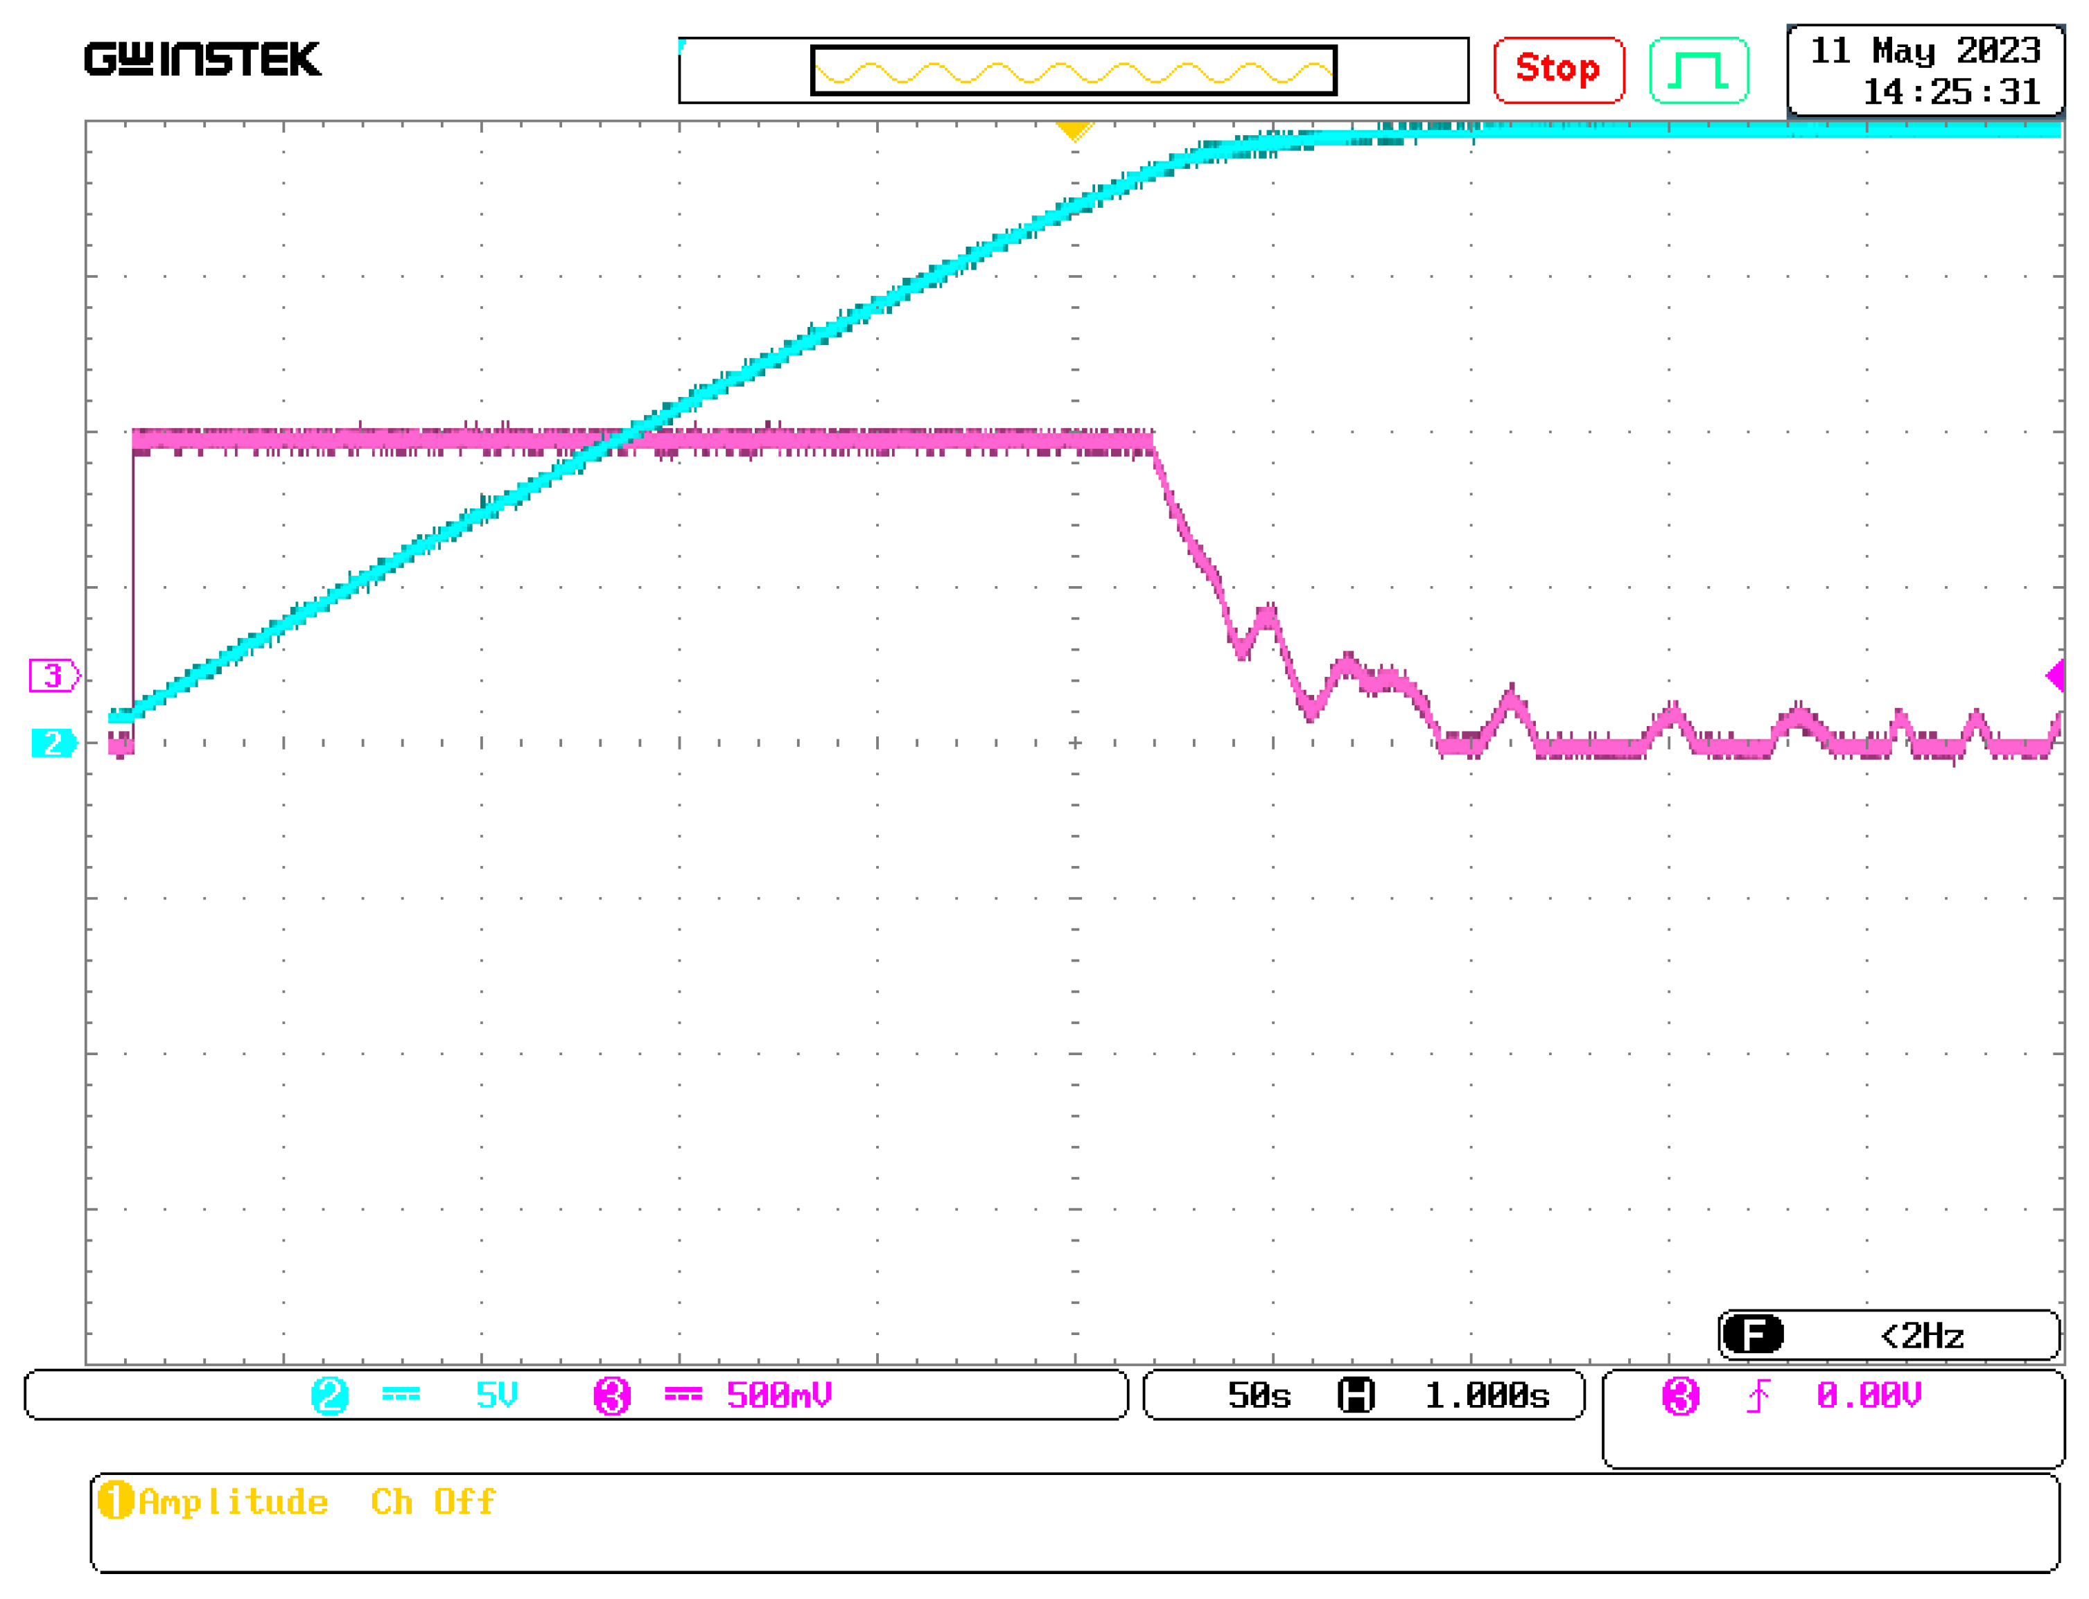This screenshot has width=2089, height=1599.
Task: Click the channel 3 ground level marker
Action: coord(53,675)
